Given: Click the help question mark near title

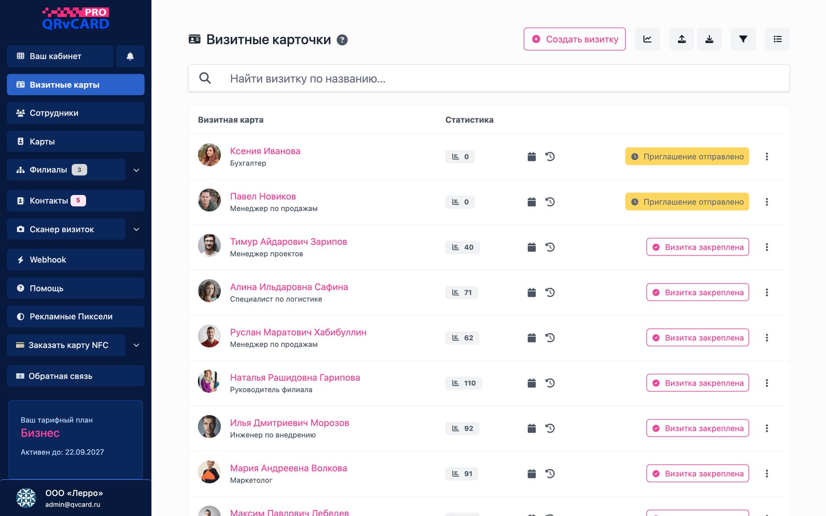Looking at the screenshot, I should click(342, 40).
